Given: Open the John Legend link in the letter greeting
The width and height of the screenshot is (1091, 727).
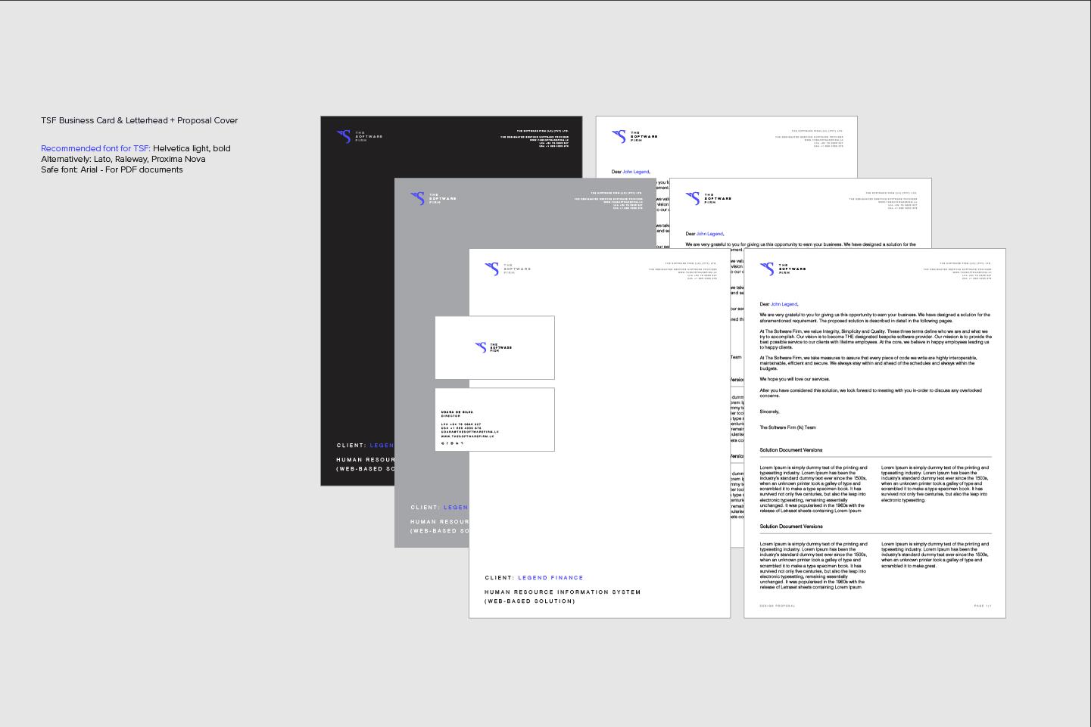Looking at the screenshot, I should 784,304.
